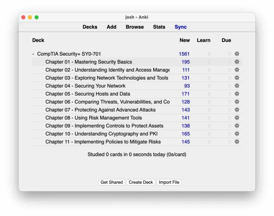274x216 pixels.
Task: Click the Chapter 07 gear icon
Action: click(x=237, y=110)
